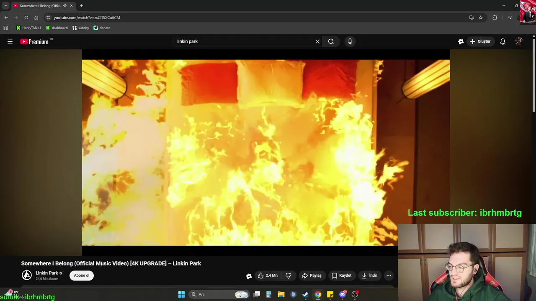Open File Explorer from taskbar

pyautogui.click(x=281, y=294)
